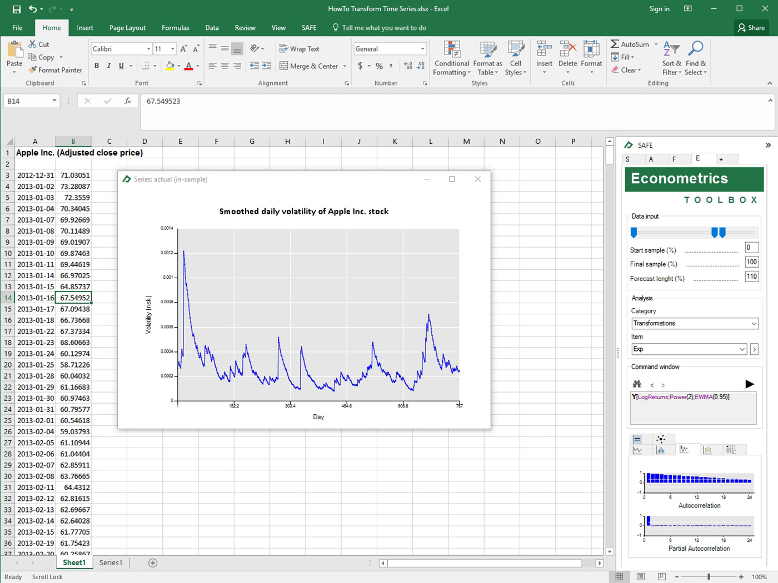Expand the Category Transformations dropdown
Screen dimensions: 778x583
tap(754, 324)
